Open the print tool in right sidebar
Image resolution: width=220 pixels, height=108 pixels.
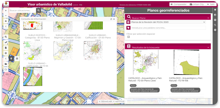tap(215, 20)
